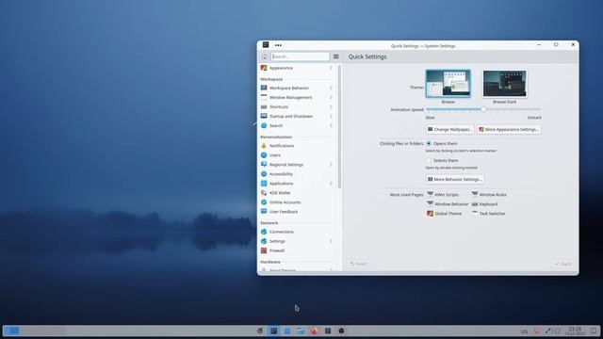603x339 pixels.
Task: Click the Shortcuts keyboard icon
Action: point(264,106)
